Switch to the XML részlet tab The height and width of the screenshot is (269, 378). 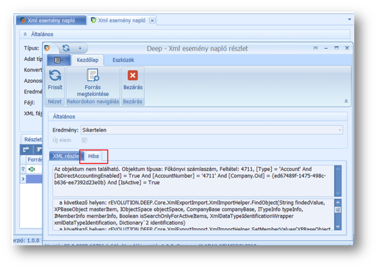(65, 156)
